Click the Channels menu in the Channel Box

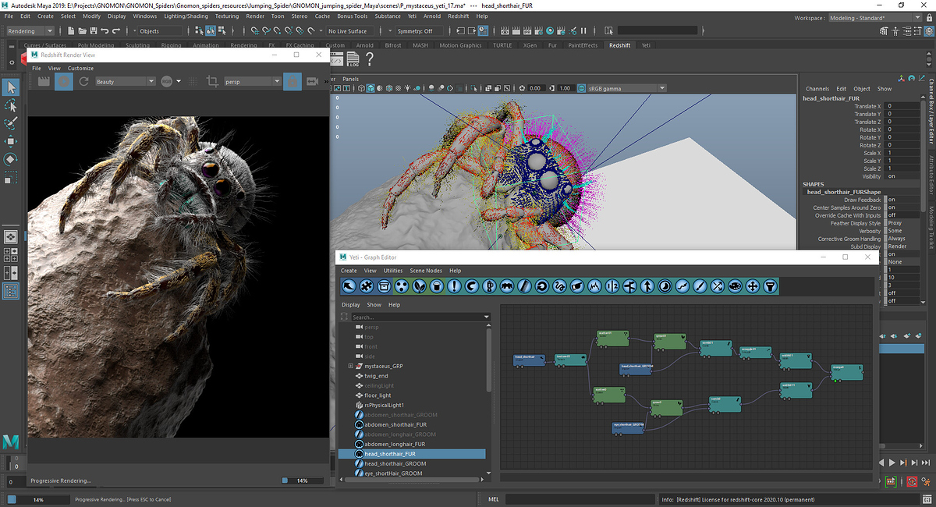pyautogui.click(x=817, y=88)
